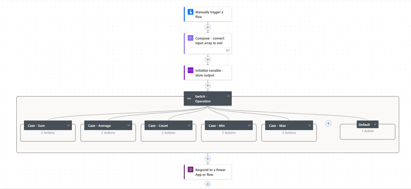Expand the Case - Average chevron
The width and height of the screenshot is (411, 189).
coord(129,125)
